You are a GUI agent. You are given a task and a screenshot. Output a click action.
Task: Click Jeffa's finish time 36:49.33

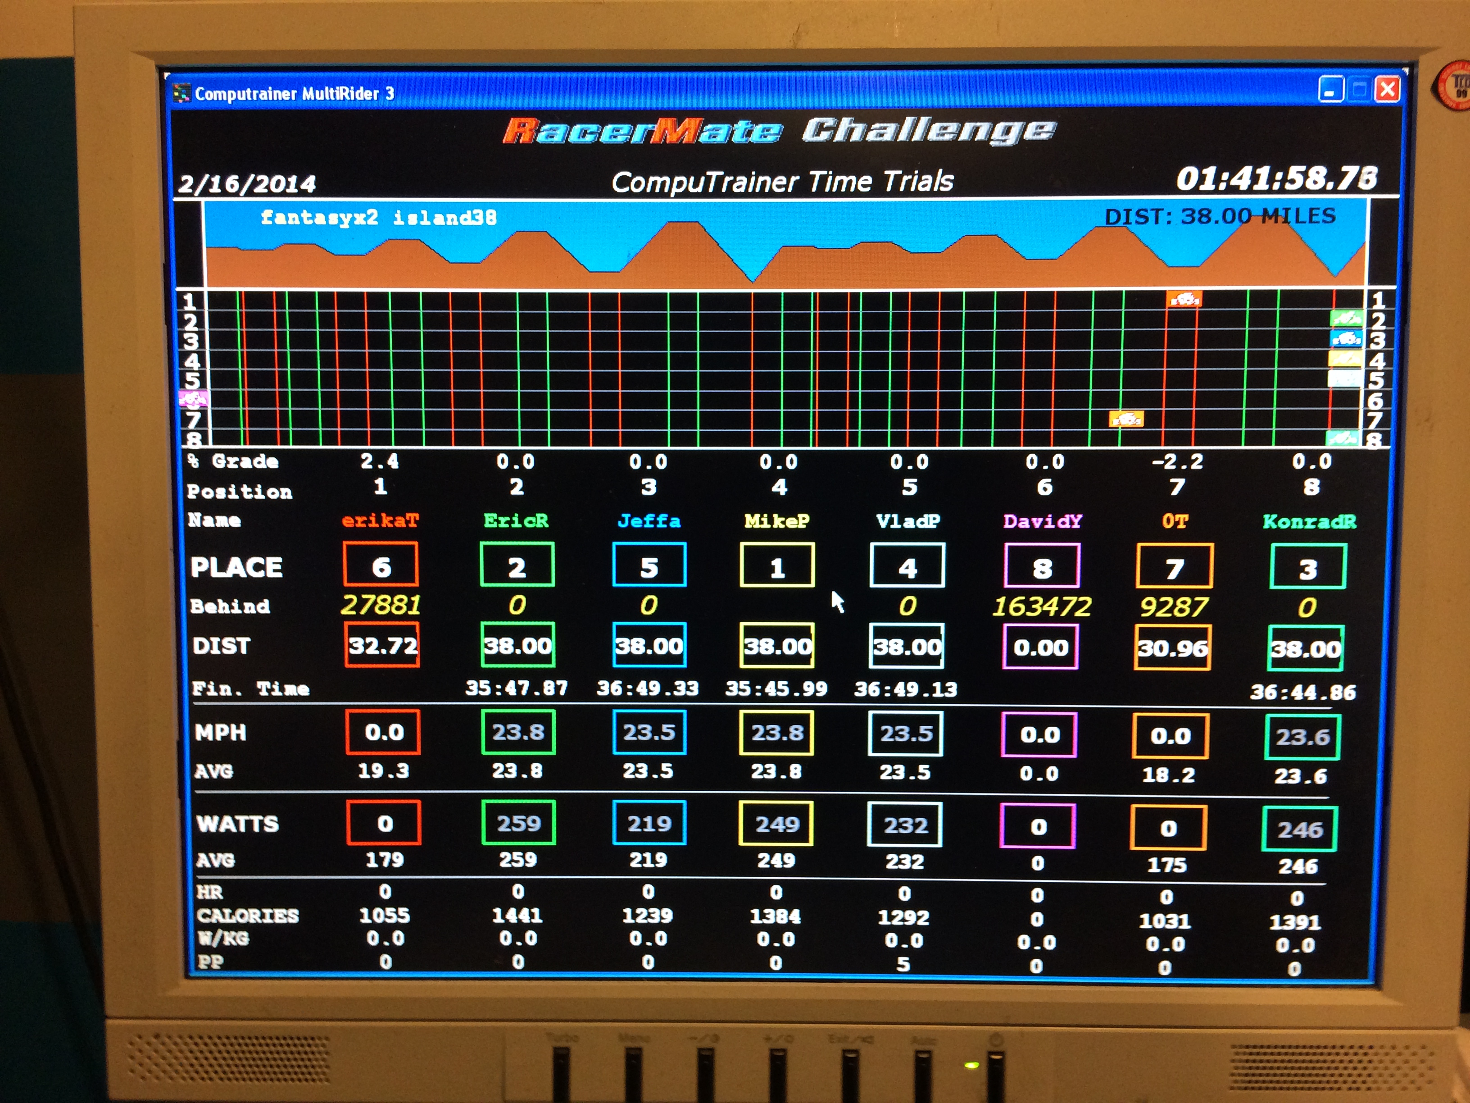coord(648,688)
